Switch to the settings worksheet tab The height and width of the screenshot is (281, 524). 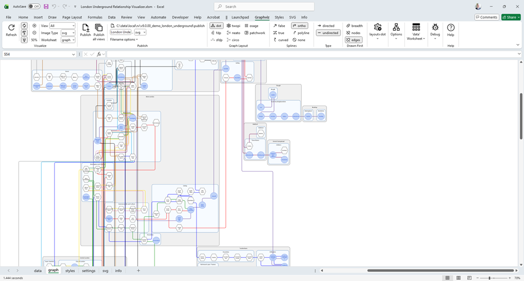pos(88,271)
